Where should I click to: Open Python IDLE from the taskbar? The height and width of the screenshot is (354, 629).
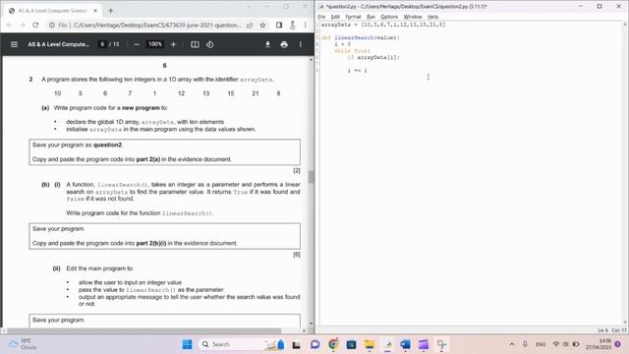pyautogui.click(x=387, y=344)
